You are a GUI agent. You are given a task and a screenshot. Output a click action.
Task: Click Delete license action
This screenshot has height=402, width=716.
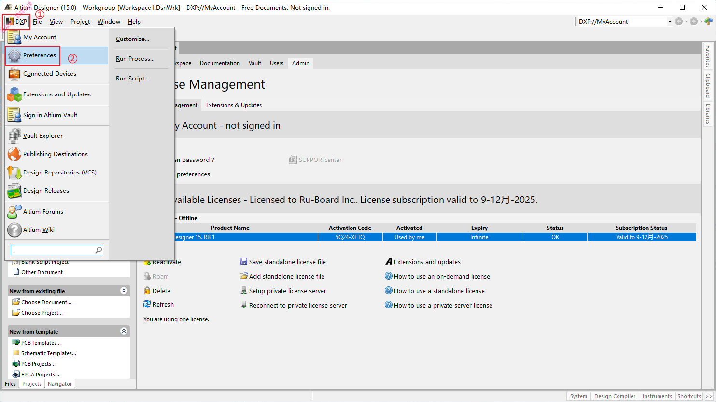click(157, 291)
